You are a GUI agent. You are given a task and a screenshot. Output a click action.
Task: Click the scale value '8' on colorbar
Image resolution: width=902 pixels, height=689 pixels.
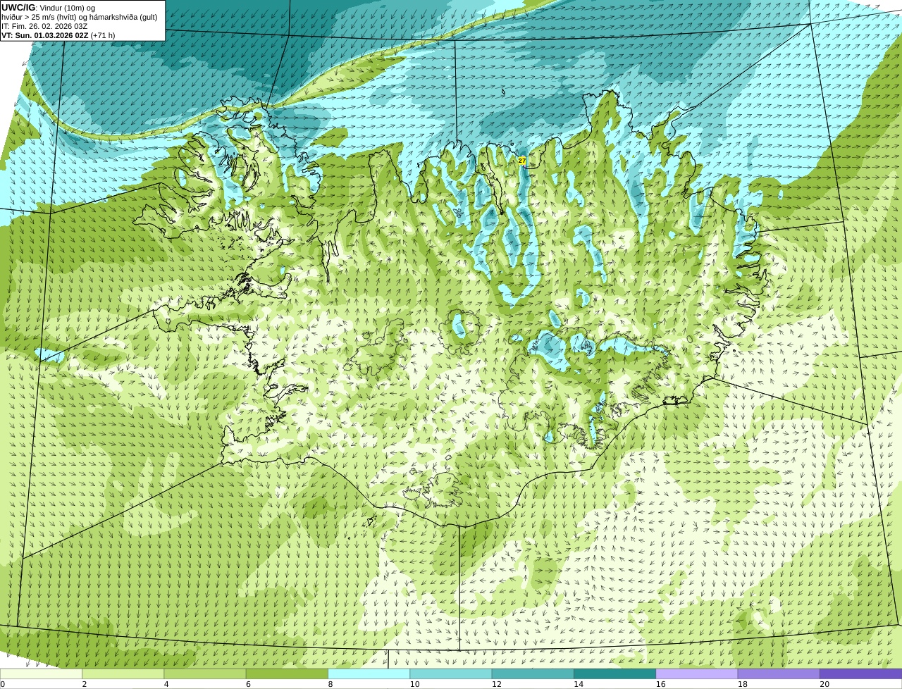(x=330, y=684)
